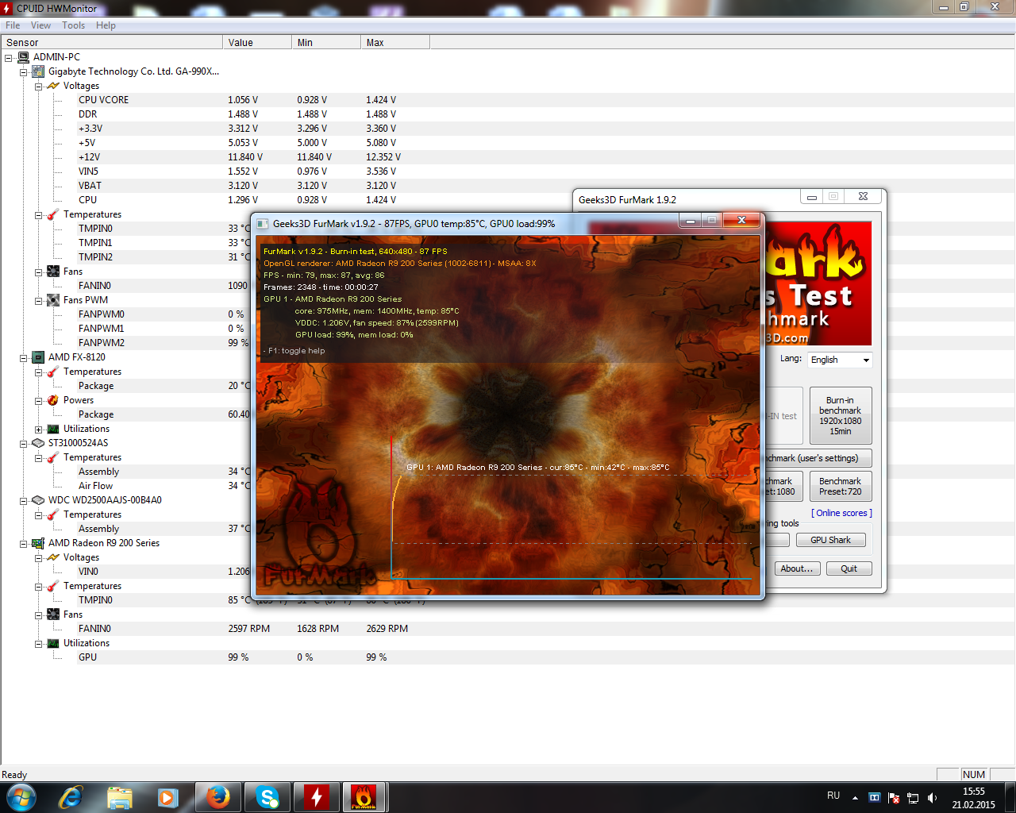This screenshot has width=1016, height=813.
Task: Open the volume control in the system tray
Action: pos(932,797)
